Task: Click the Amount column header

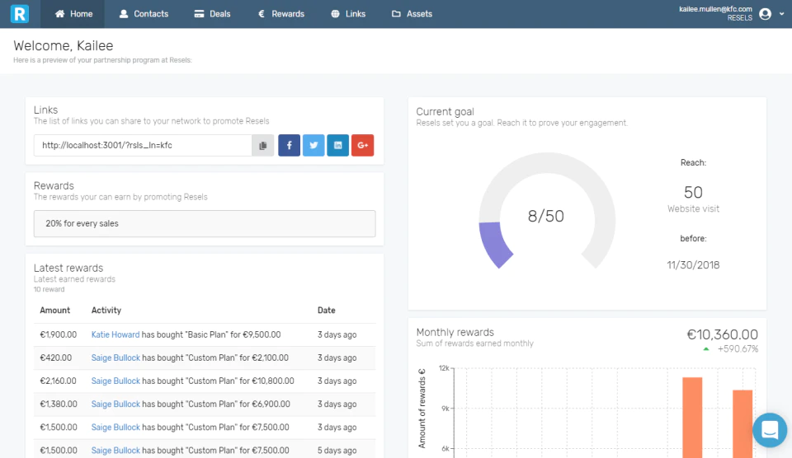Action: [55, 311]
